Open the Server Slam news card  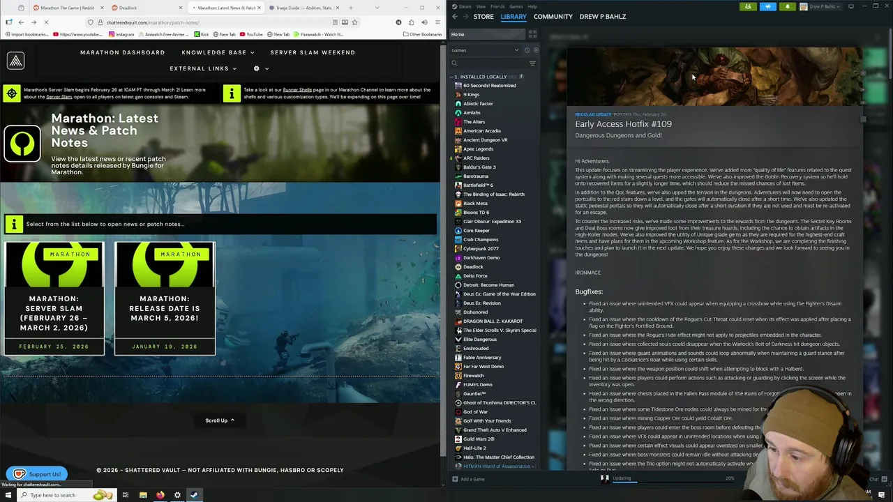(54, 298)
